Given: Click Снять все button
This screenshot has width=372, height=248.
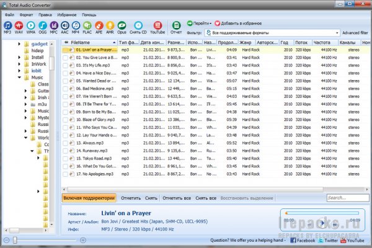Looking at the screenshot, I should (206, 198).
